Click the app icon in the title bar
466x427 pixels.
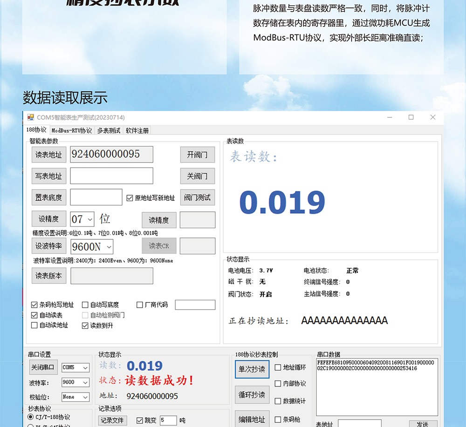31,117
